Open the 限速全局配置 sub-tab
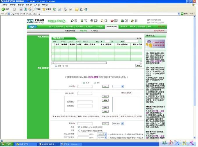 point(70,31)
